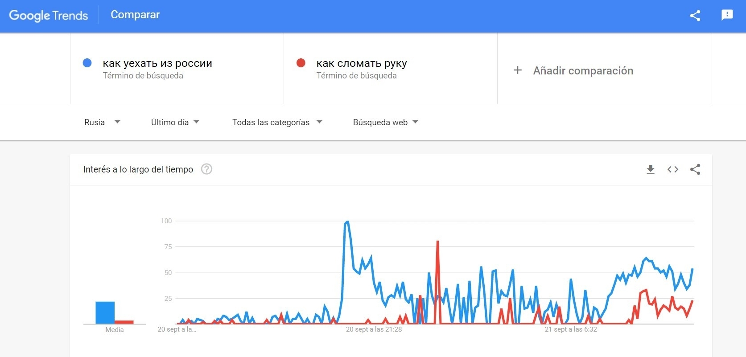This screenshot has width=746, height=357.
Task: Click the blue dot of the first term
Action: (x=87, y=63)
